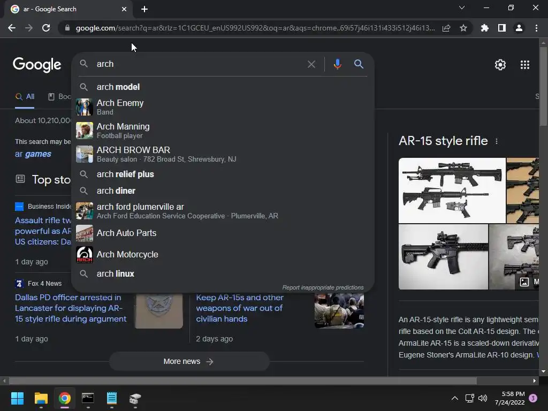Open Google quick settings gear
The width and height of the screenshot is (548, 411).
coord(500,65)
